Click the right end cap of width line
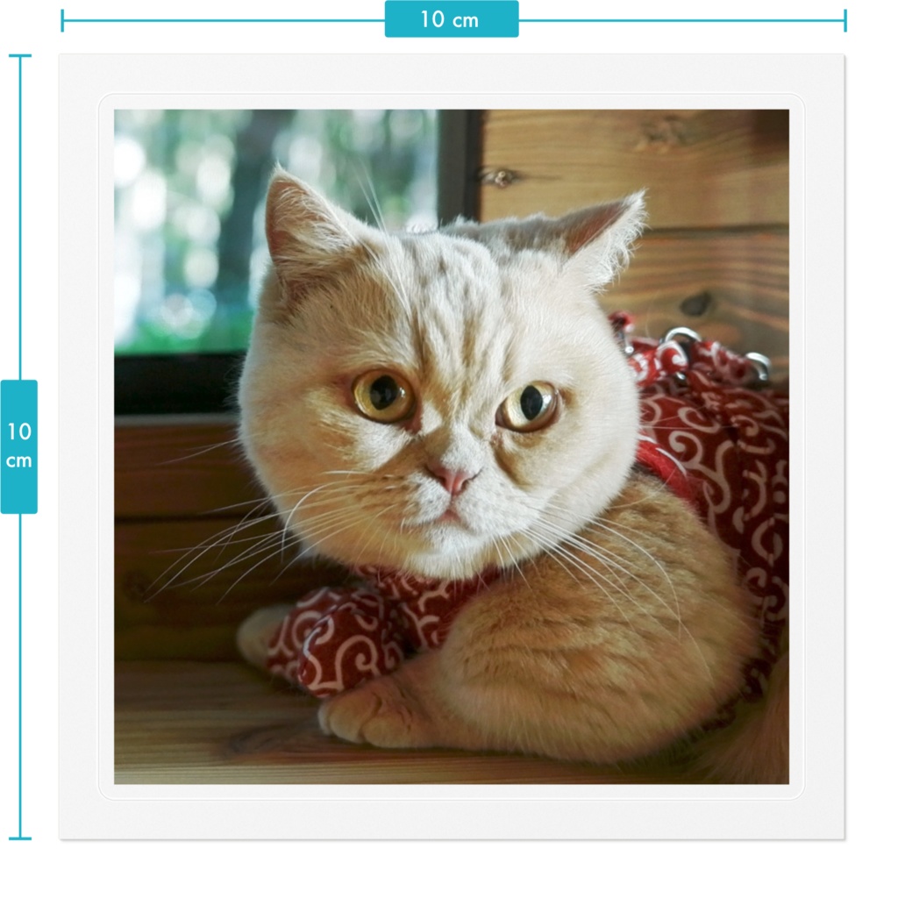 point(845,21)
